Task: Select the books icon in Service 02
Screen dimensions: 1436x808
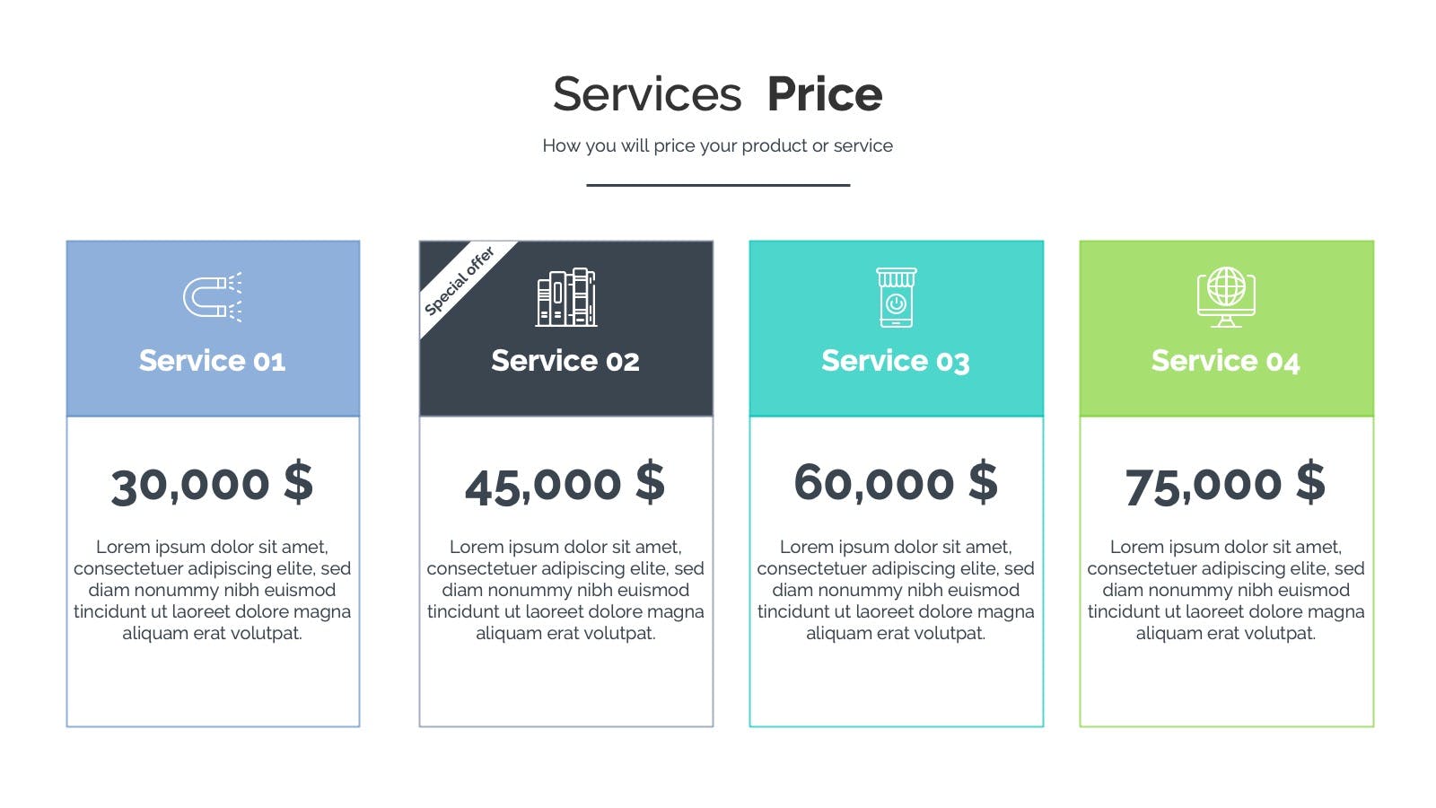Action: pyautogui.click(x=566, y=297)
